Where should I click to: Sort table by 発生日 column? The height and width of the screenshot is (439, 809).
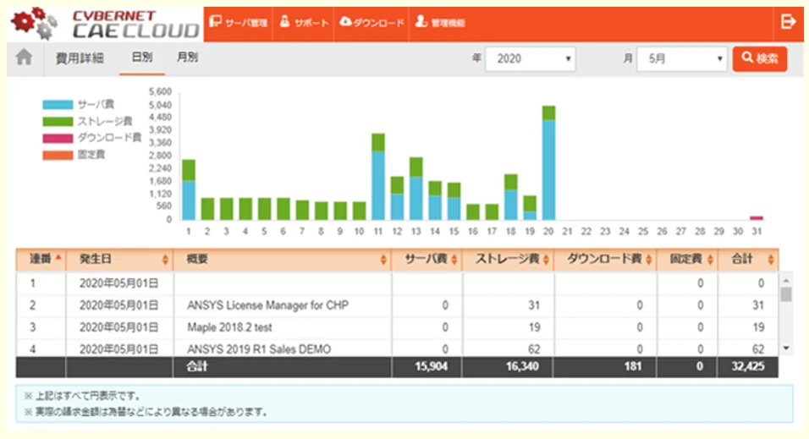[x=118, y=260]
